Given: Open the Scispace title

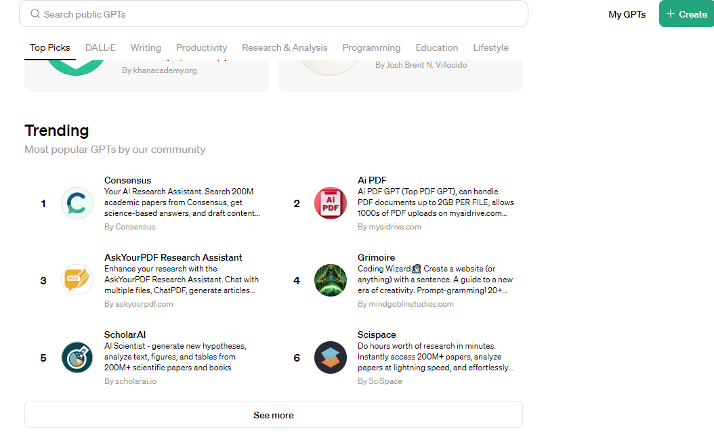Looking at the screenshot, I should tap(377, 335).
